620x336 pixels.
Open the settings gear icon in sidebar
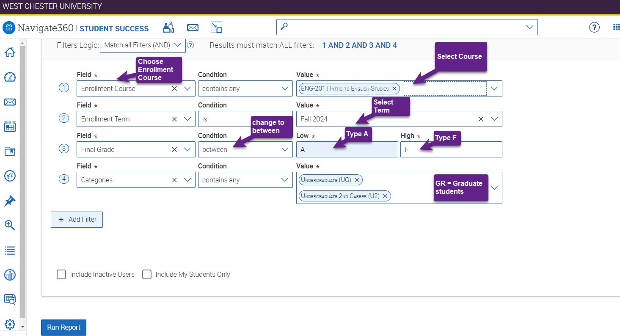point(10,324)
